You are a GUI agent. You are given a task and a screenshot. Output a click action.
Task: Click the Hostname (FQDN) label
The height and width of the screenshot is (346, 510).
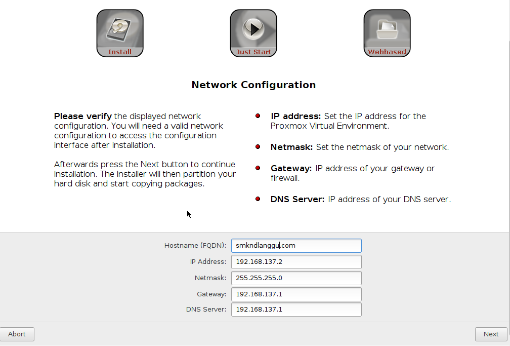pyautogui.click(x=195, y=246)
